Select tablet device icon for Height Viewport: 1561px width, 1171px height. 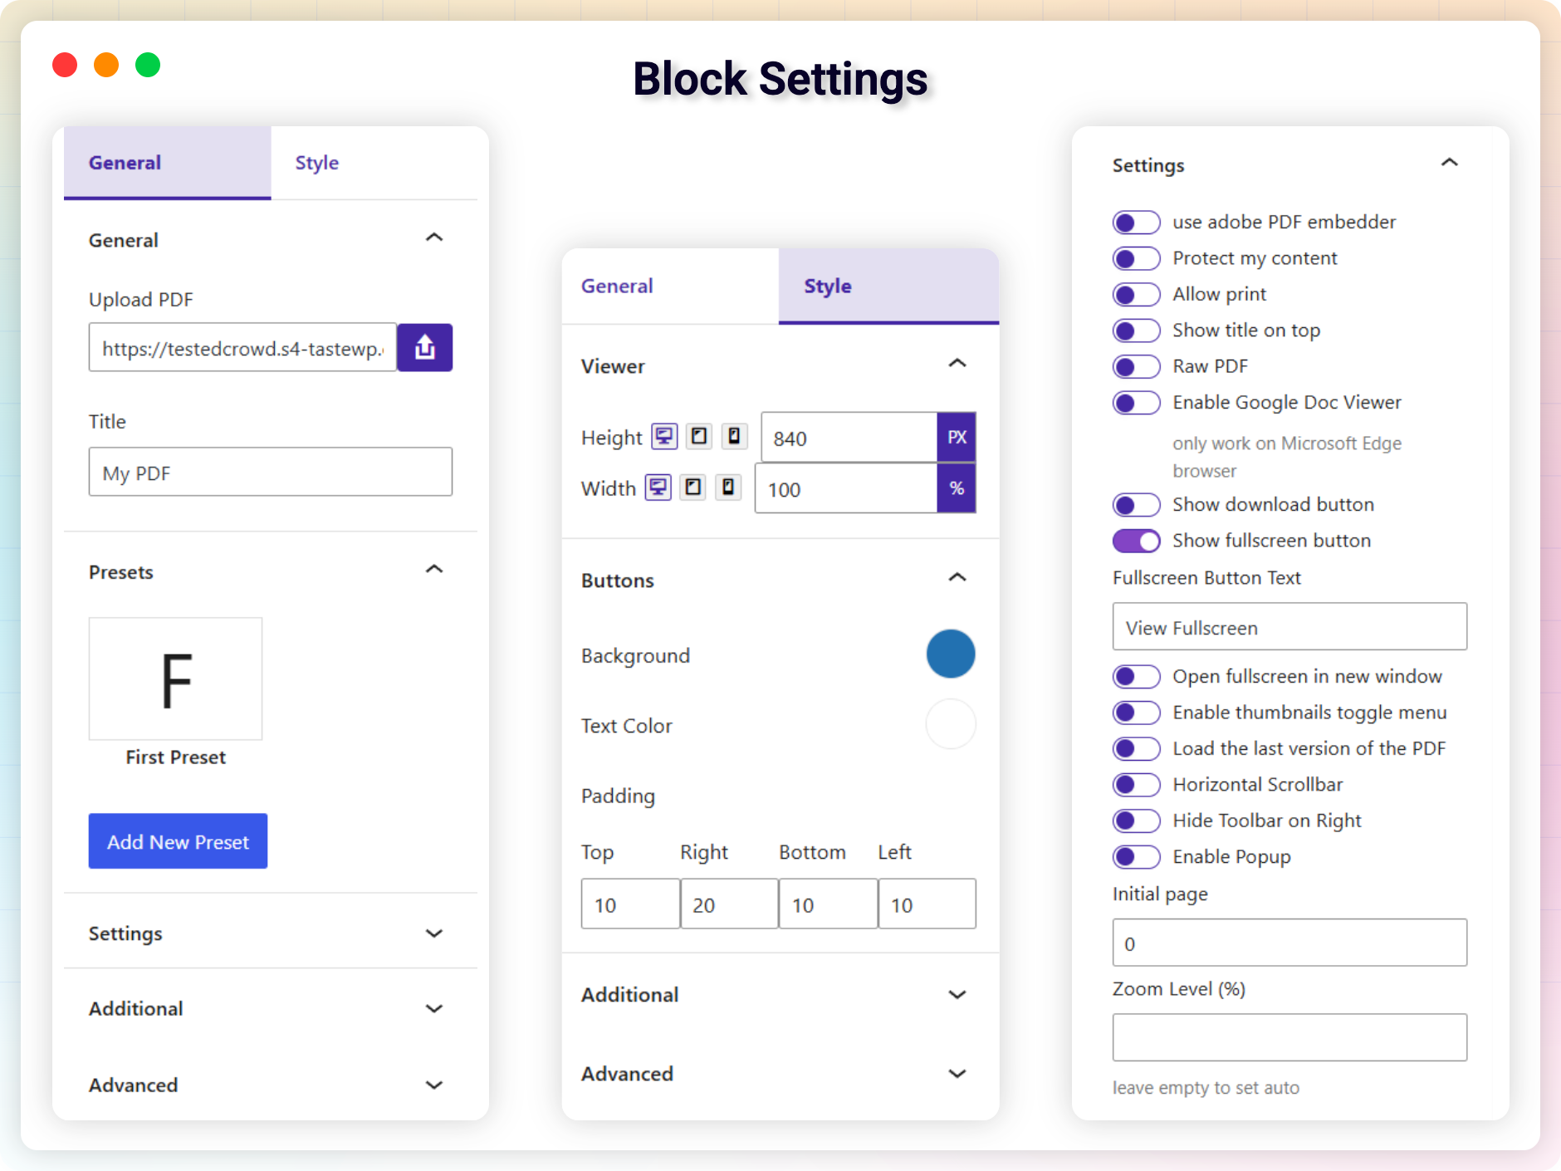point(699,436)
